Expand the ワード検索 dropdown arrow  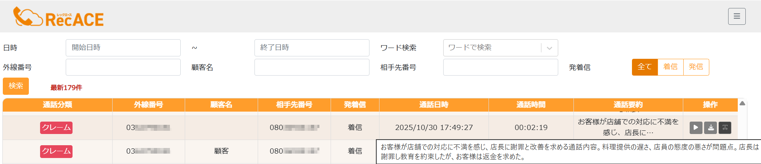coord(549,48)
